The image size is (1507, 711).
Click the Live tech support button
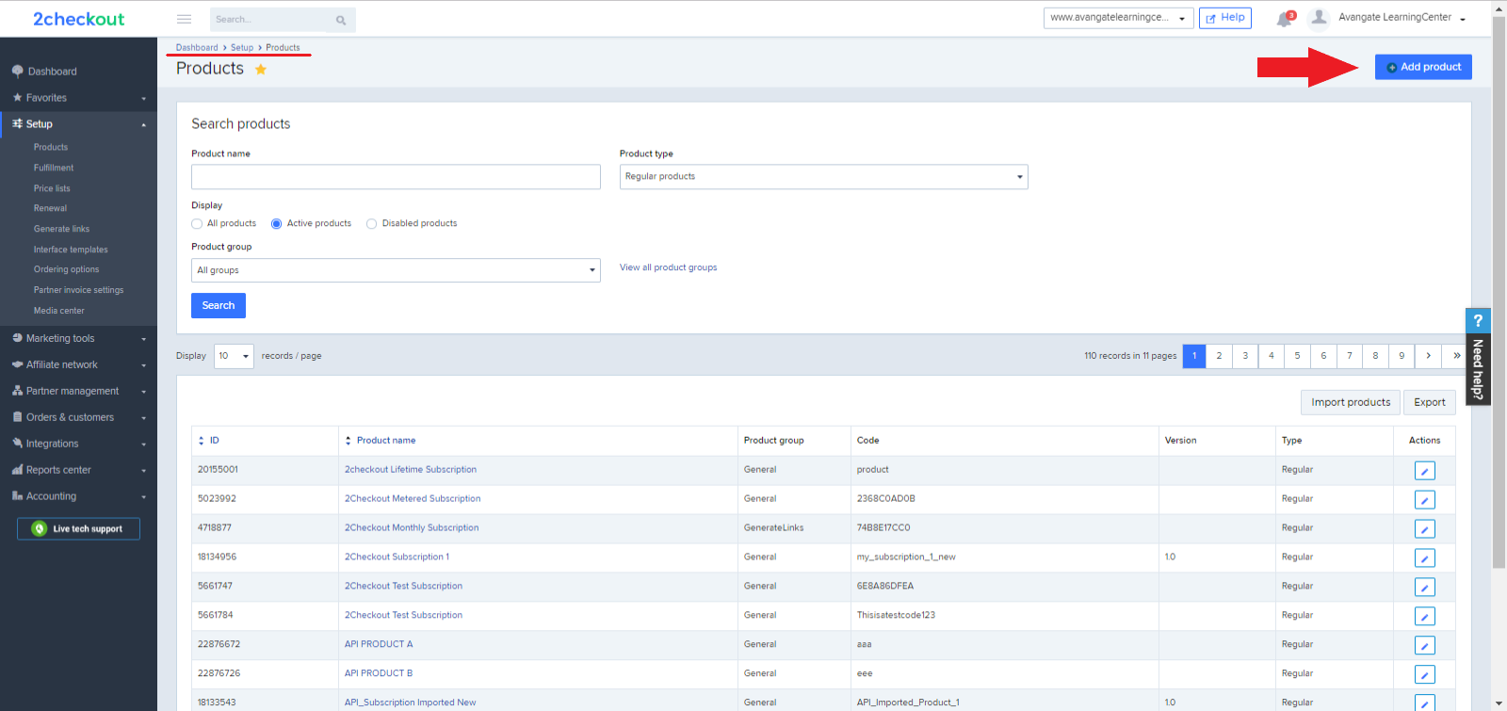78,529
